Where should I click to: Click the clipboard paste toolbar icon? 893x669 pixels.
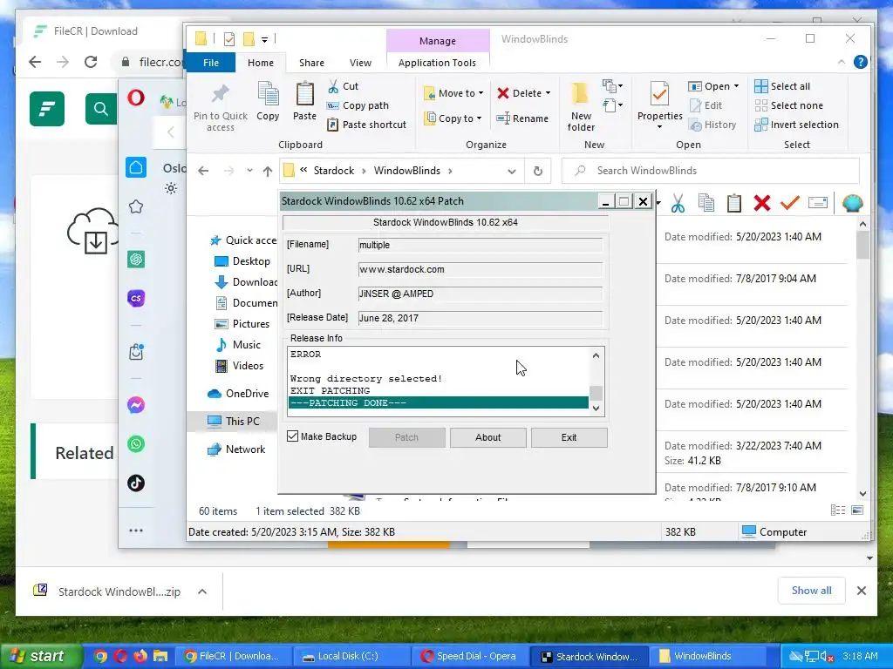[x=734, y=203]
